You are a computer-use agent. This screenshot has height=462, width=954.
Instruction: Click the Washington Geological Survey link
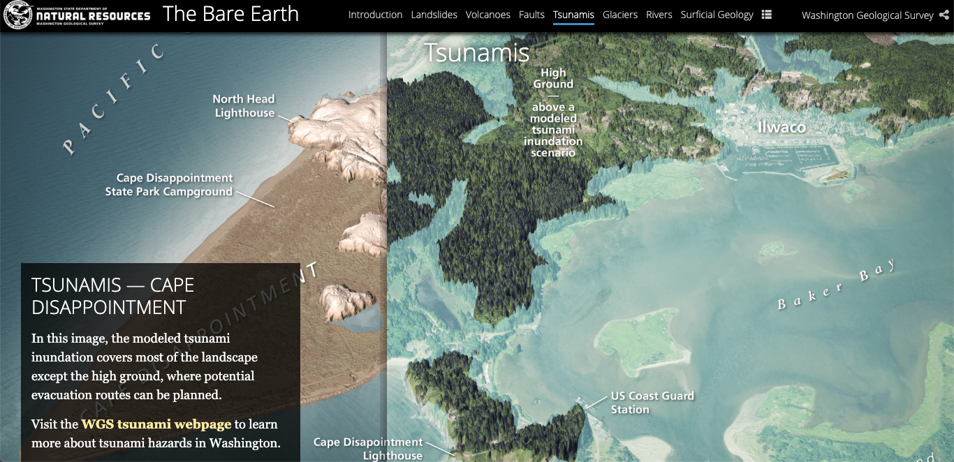(x=867, y=15)
